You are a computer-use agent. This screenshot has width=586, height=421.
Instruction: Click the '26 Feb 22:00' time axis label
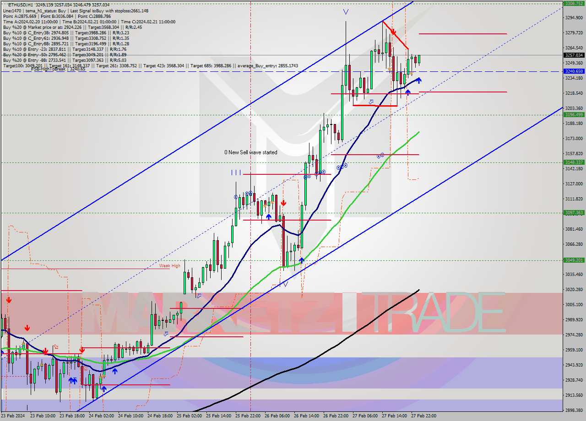pos(336,416)
